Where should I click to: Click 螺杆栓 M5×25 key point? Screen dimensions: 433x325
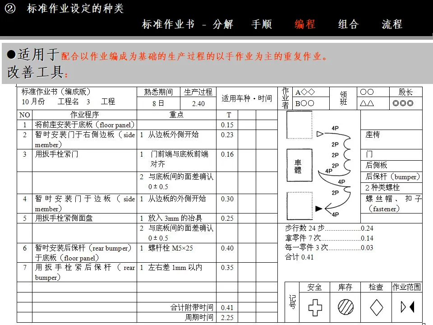click(x=170, y=248)
